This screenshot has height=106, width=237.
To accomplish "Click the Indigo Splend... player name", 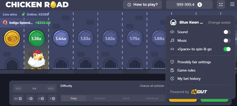I will [x=21, y=23].
